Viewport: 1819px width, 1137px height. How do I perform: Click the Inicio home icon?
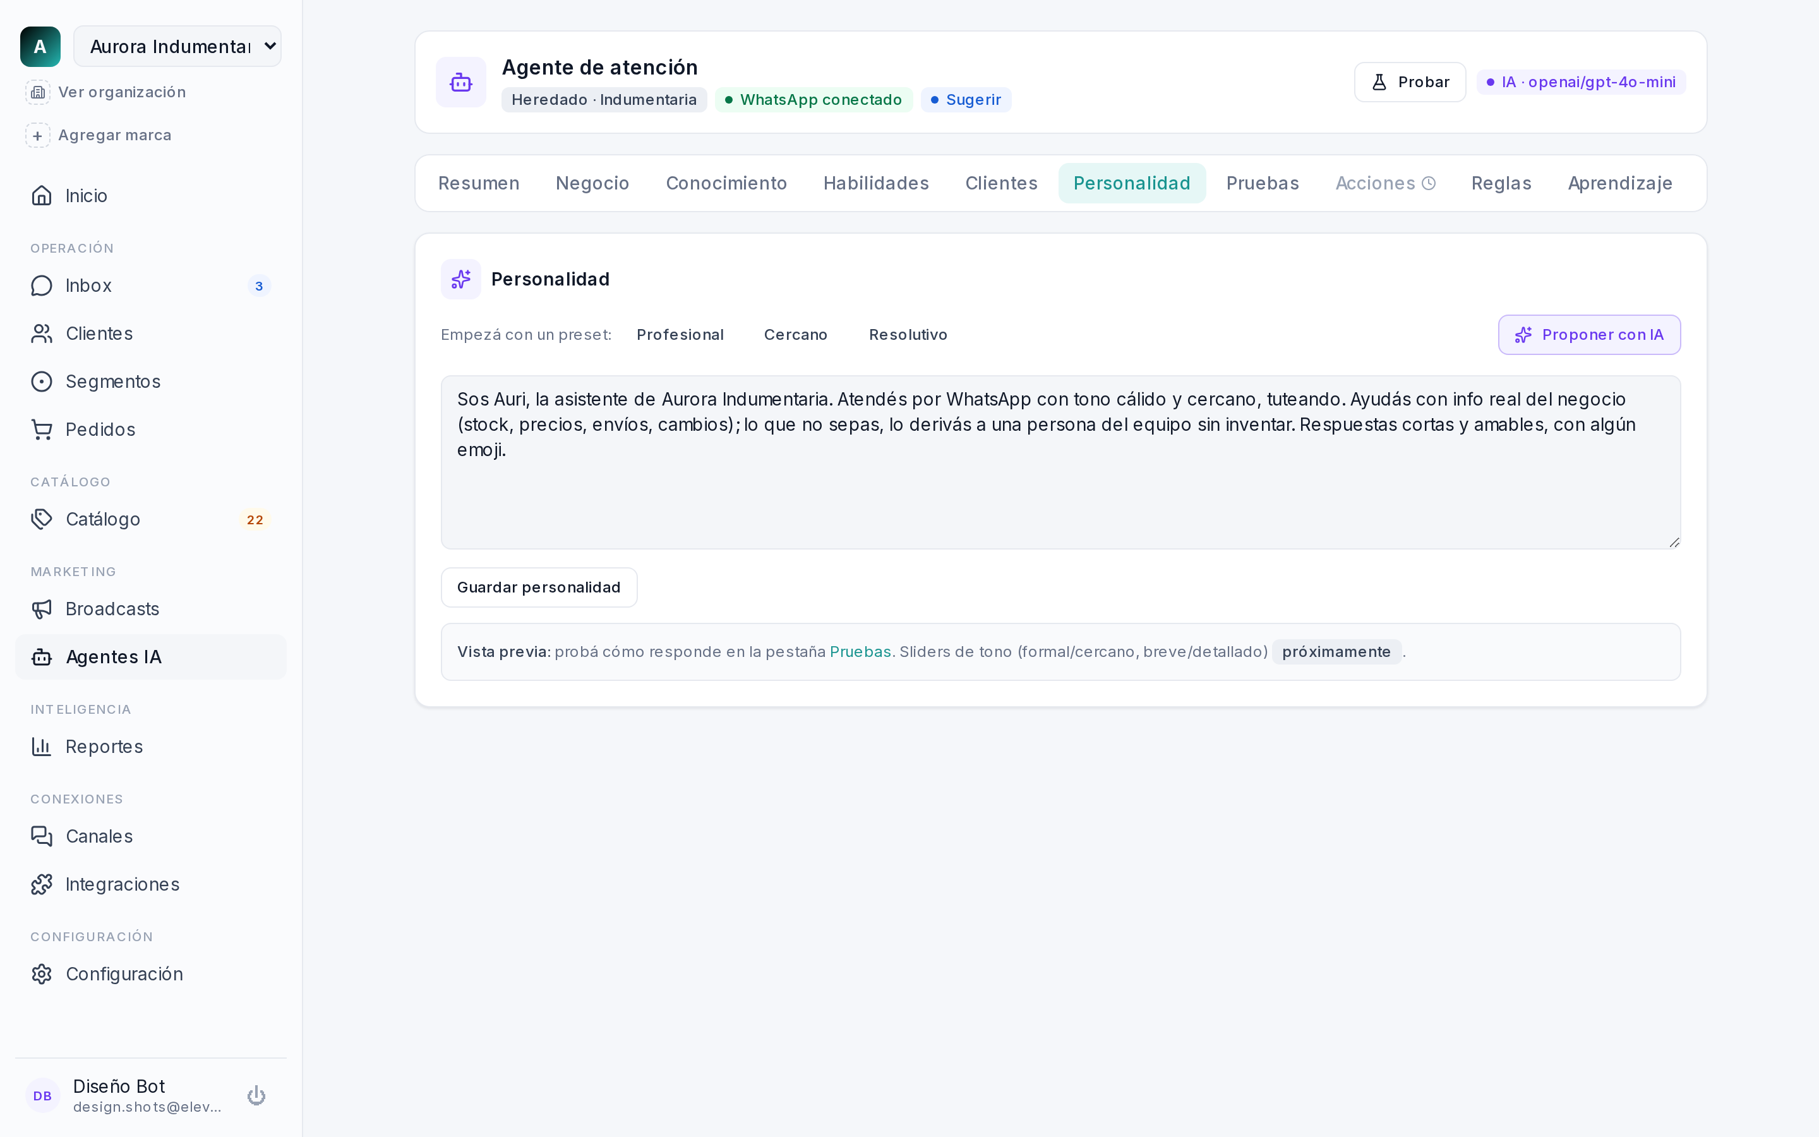click(x=42, y=196)
